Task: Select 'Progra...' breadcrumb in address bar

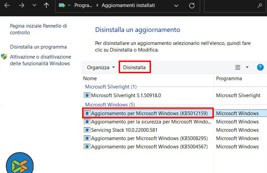Action: (83, 5)
